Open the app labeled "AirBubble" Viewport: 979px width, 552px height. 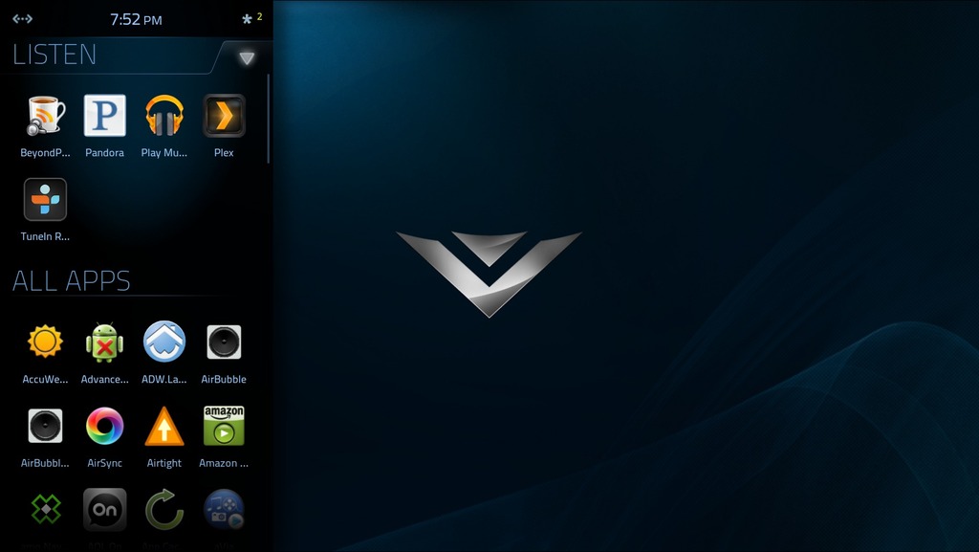pos(224,342)
